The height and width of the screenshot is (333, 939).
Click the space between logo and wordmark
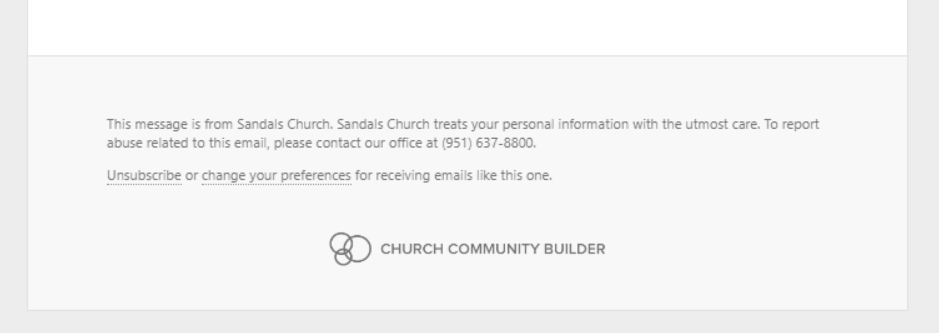coord(374,250)
